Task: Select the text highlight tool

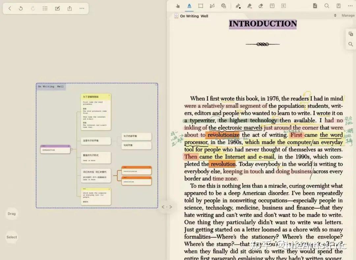Action: (189, 6)
